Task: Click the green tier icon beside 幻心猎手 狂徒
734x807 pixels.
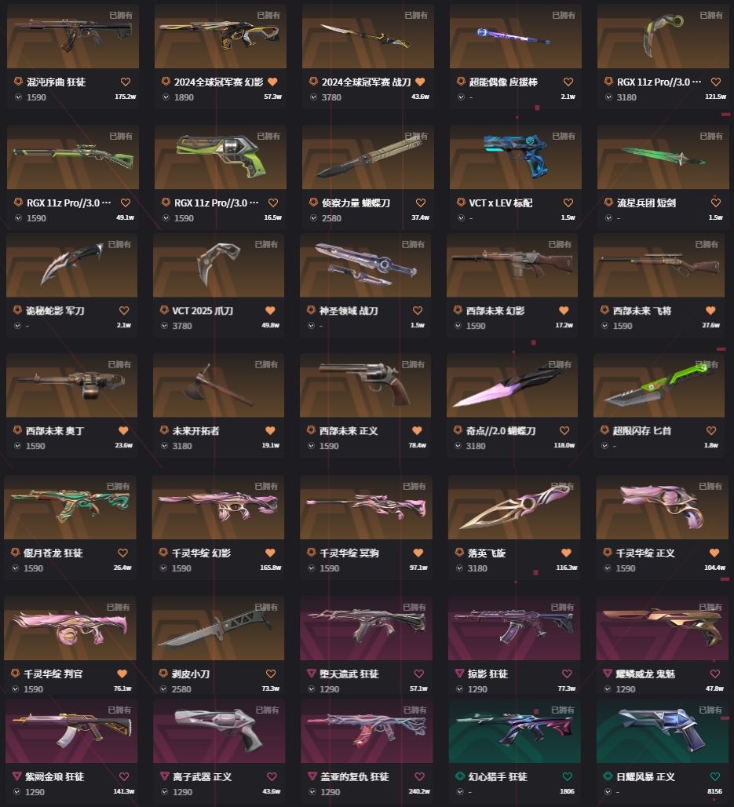Action: click(x=460, y=776)
